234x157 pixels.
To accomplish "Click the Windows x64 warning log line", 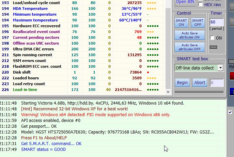I will click(x=96, y=115).
